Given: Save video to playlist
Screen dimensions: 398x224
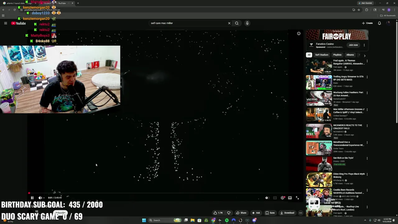Looking at the screenshot, I should click(x=270, y=213).
